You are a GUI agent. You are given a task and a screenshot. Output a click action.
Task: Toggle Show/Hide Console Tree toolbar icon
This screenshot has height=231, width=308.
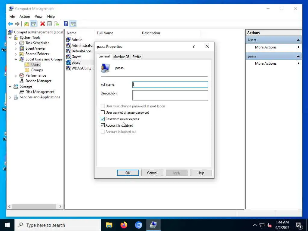click(34, 24)
